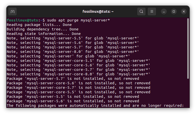Click the 'Note, selecting mysql-server-5.5' line

click(x=73, y=38)
